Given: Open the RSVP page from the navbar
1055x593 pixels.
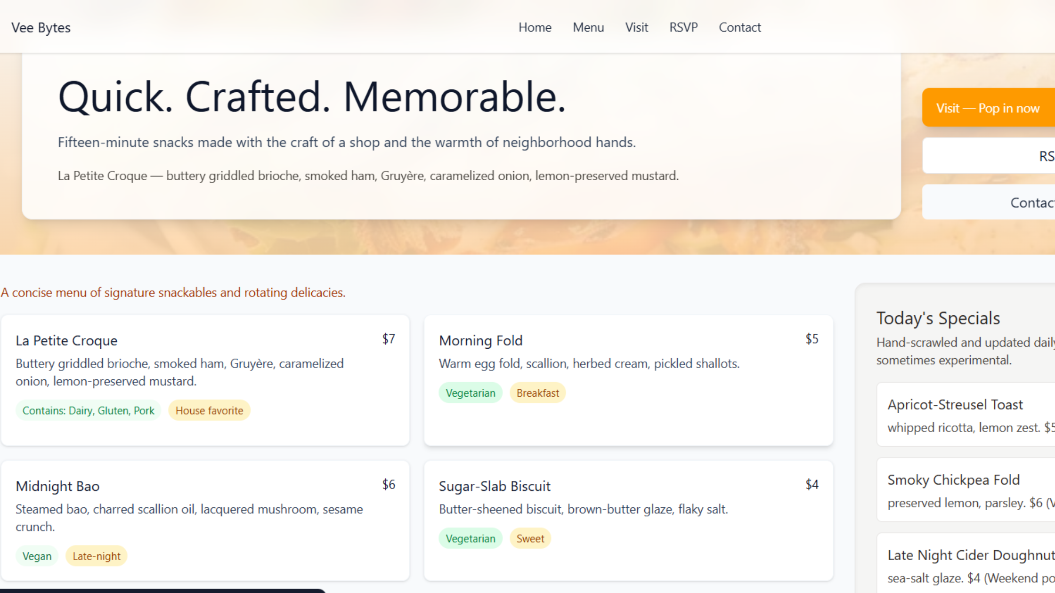Looking at the screenshot, I should (x=683, y=27).
